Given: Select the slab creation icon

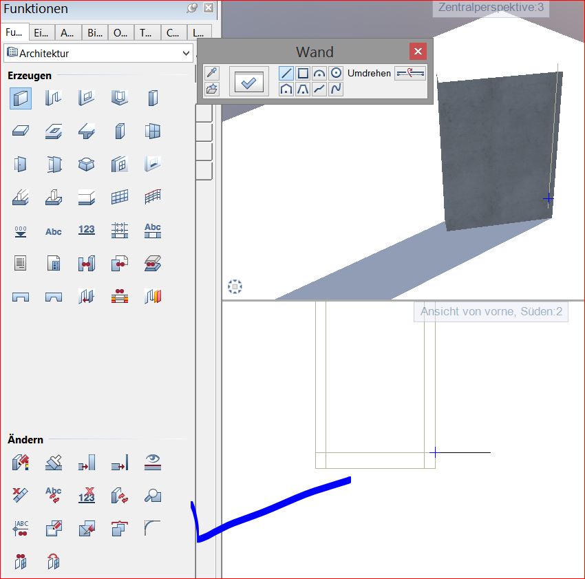Looking at the screenshot, I should [21, 131].
